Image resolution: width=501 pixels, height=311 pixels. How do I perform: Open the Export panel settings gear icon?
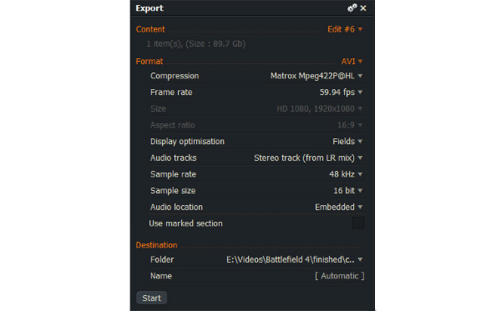[352, 8]
